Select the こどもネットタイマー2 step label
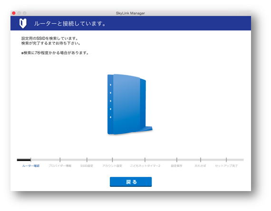The width and height of the screenshot is (271, 211). click(x=145, y=165)
